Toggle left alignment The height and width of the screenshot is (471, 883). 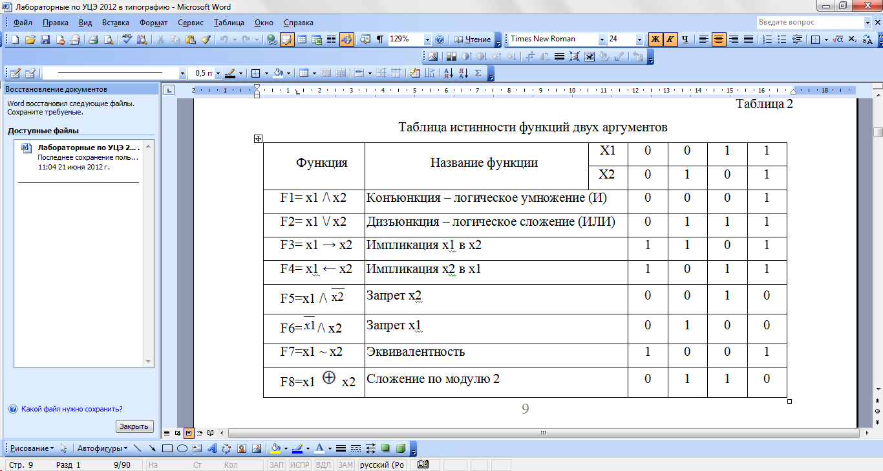click(704, 39)
